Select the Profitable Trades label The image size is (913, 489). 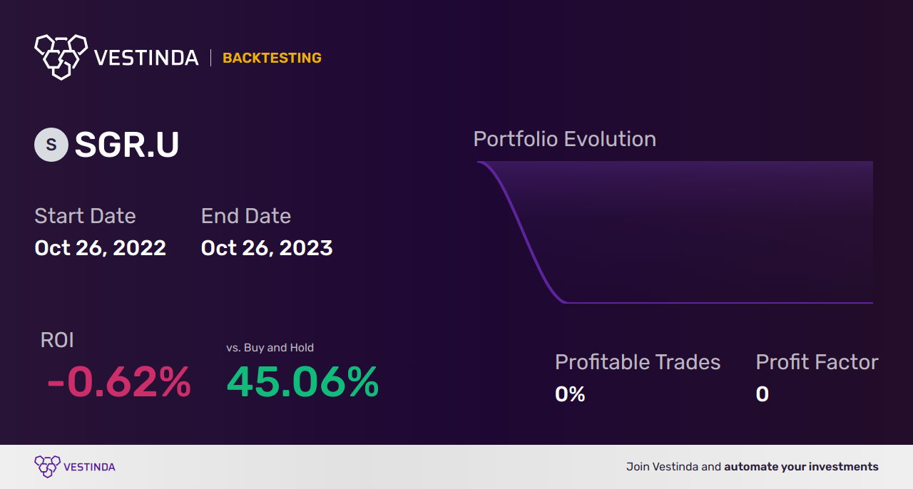[x=638, y=362]
